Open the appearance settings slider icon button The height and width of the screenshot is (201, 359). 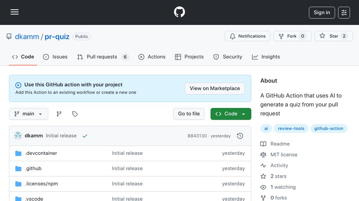(344, 13)
